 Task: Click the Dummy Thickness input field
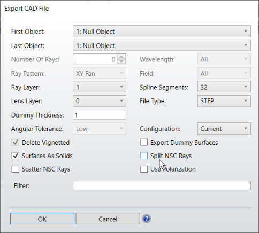point(100,115)
